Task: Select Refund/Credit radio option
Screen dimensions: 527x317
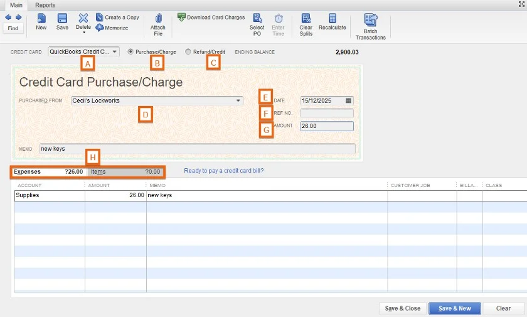Action: (x=188, y=51)
